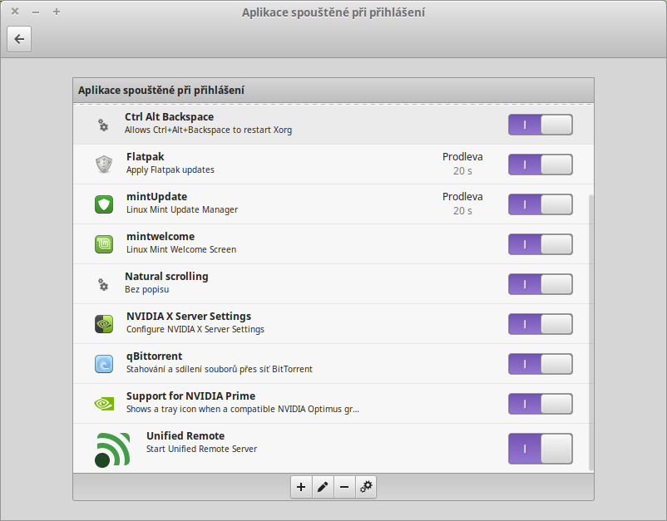The image size is (667, 521).
Task: Run selected application with the gears button
Action: tap(366, 487)
